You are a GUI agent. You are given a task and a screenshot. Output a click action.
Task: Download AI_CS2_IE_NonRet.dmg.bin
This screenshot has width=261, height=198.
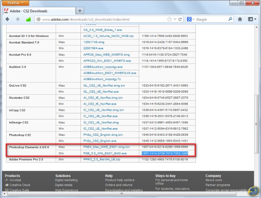[x=103, y=98]
